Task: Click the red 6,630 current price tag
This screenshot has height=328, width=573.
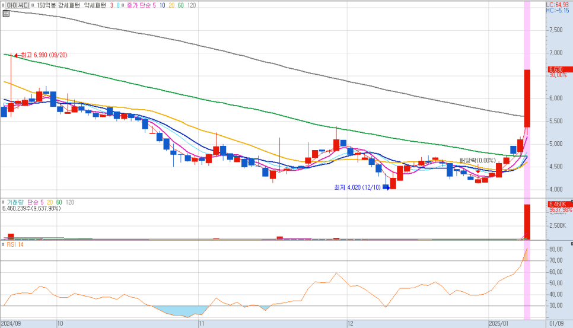Action: tap(560, 69)
